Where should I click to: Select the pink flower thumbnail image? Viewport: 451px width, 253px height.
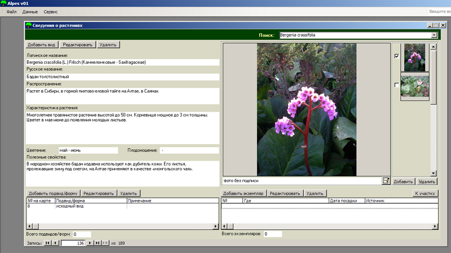pos(414,57)
